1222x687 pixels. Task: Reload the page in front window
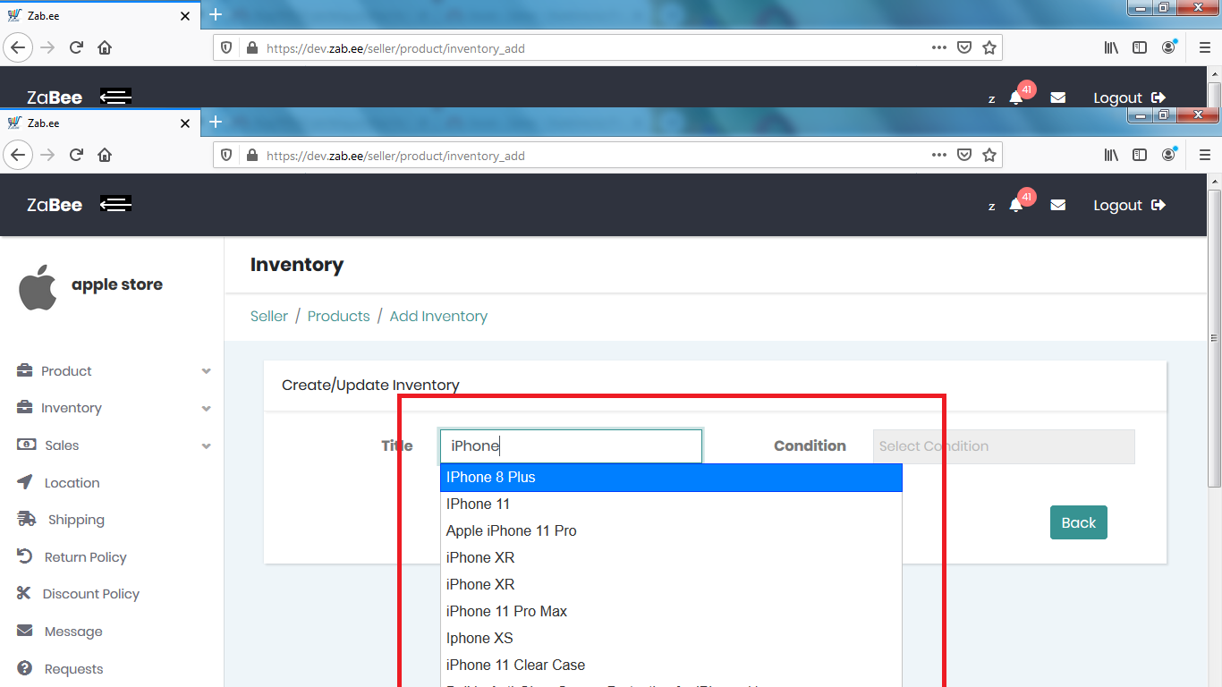pos(76,155)
